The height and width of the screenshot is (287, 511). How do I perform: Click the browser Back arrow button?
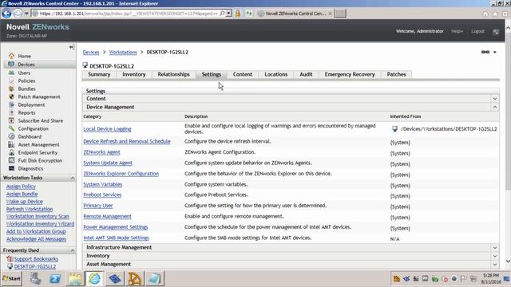6,14
